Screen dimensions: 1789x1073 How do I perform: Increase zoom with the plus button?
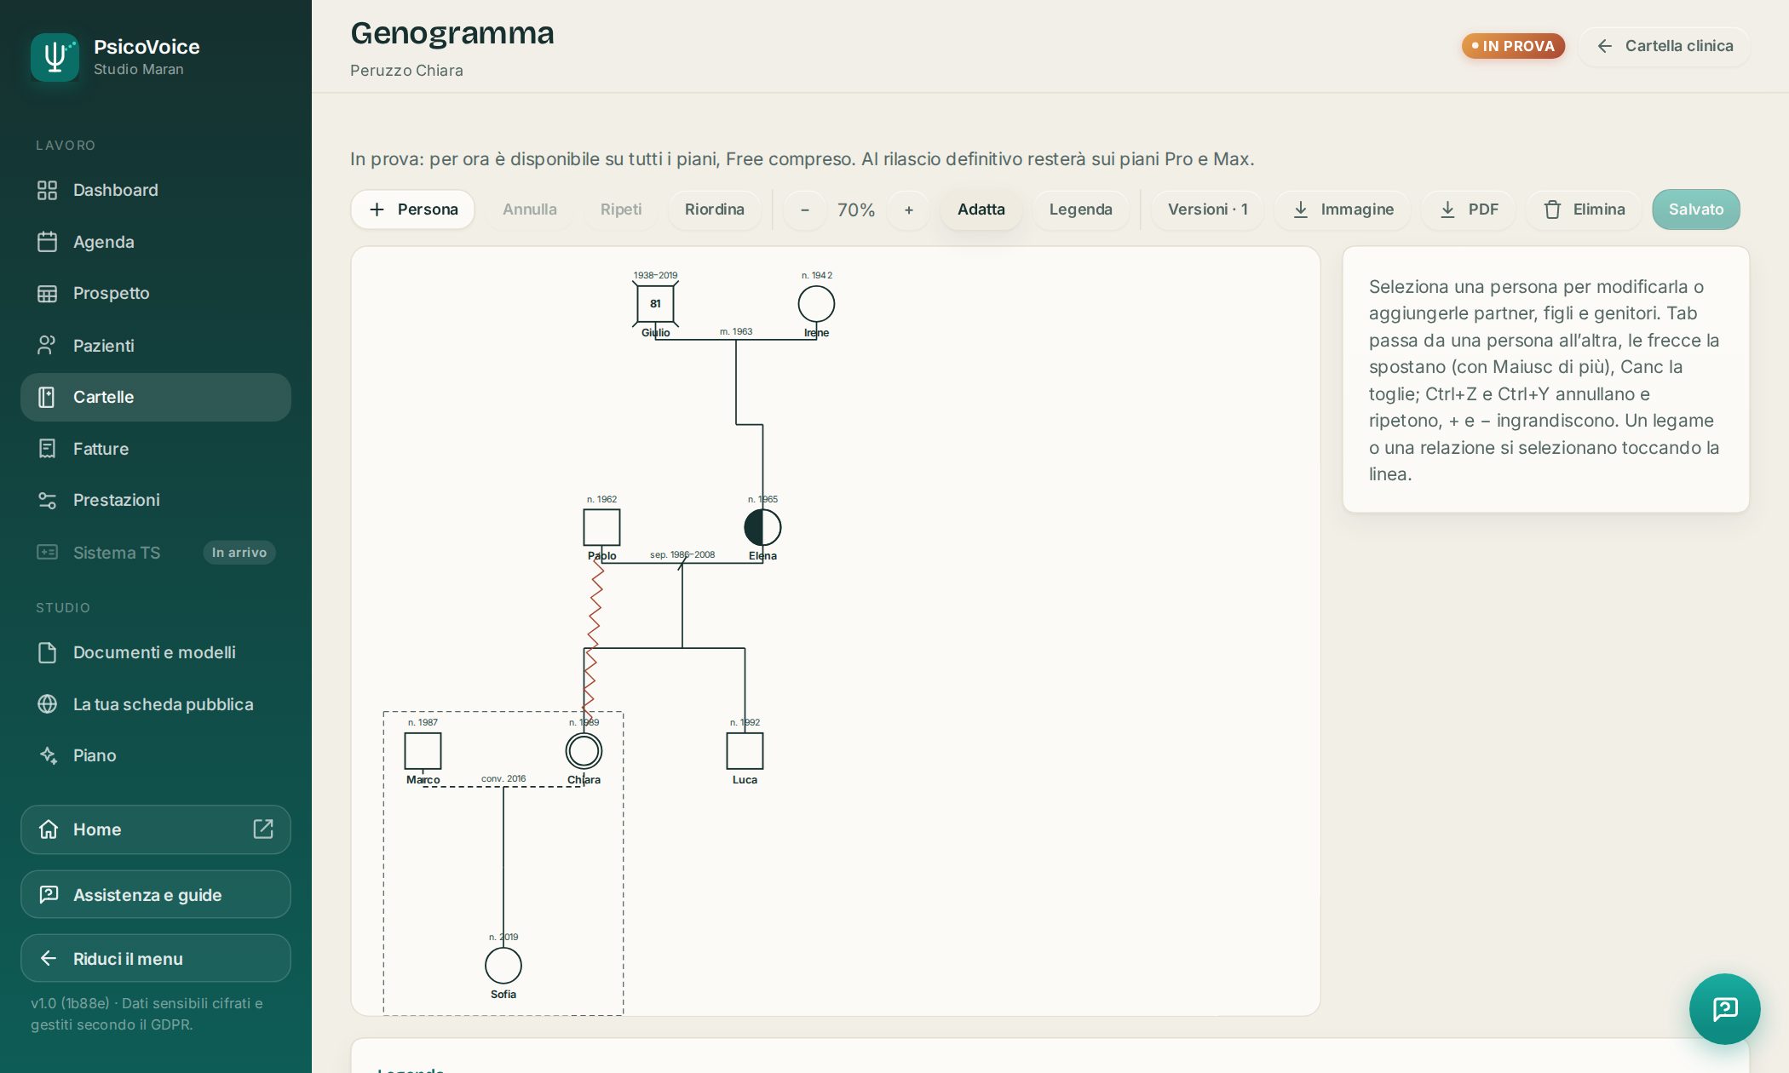[909, 209]
